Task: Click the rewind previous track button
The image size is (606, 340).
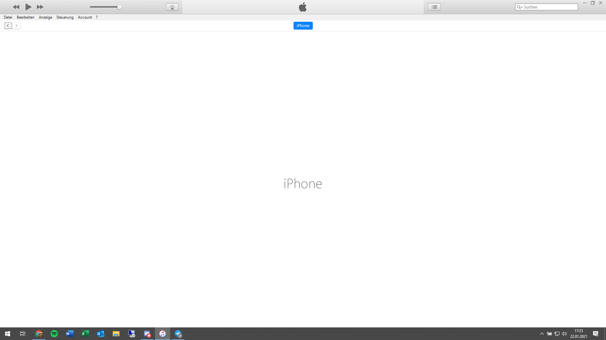Action: [x=16, y=7]
